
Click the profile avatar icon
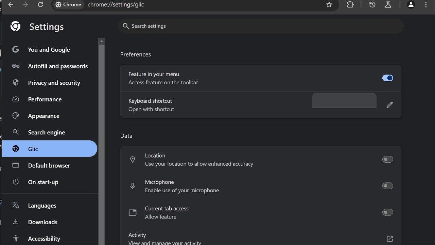pos(411,5)
